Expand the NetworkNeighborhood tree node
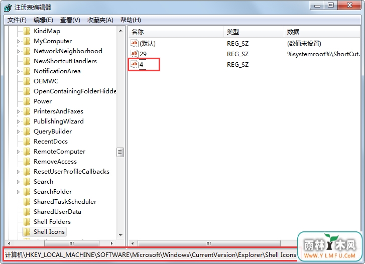365x264 pixels. pos(19,51)
